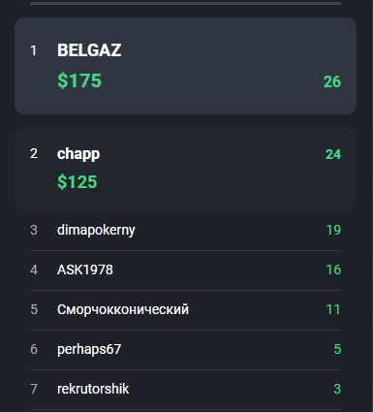Click the $175 prize amount
373x412 pixels.
click(79, 80)
